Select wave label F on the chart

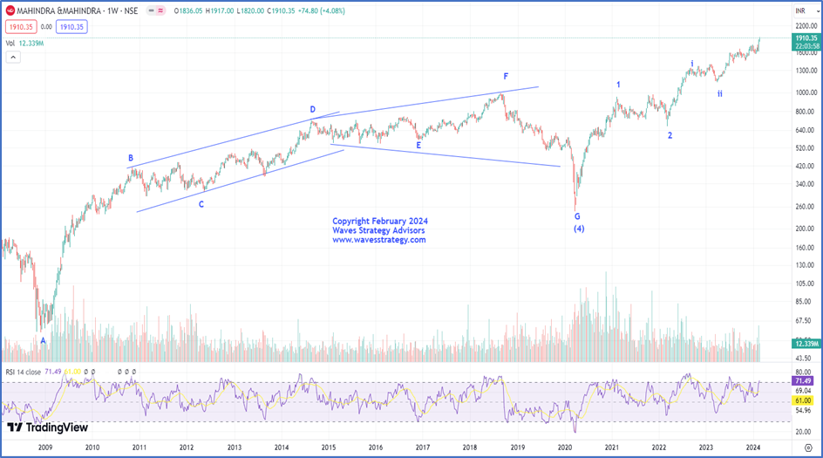506,76
